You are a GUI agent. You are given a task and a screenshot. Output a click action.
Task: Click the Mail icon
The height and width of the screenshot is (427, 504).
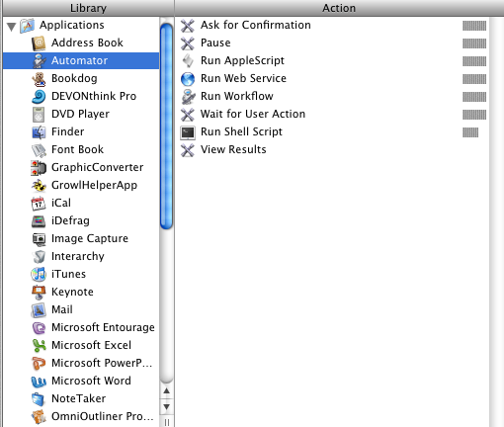(39, 310)
